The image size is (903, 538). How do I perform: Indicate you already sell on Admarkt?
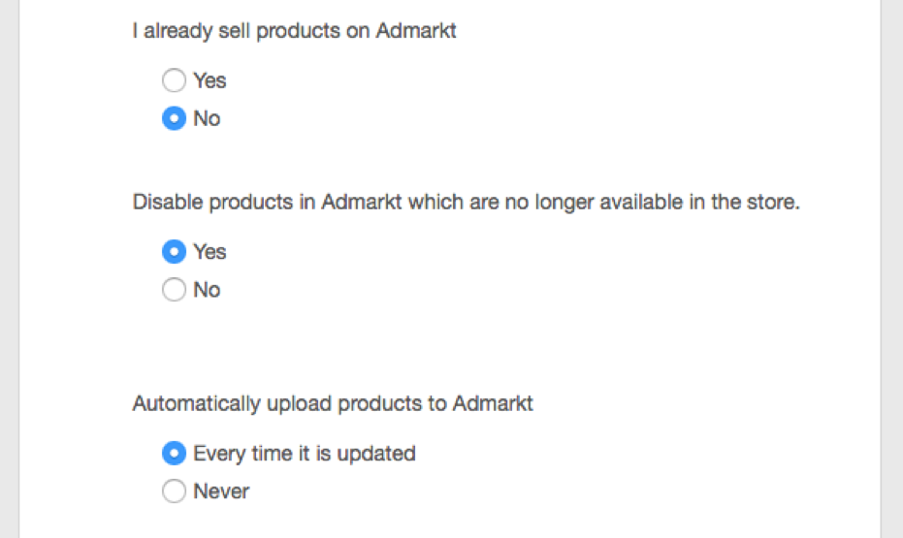click(174, 80)
